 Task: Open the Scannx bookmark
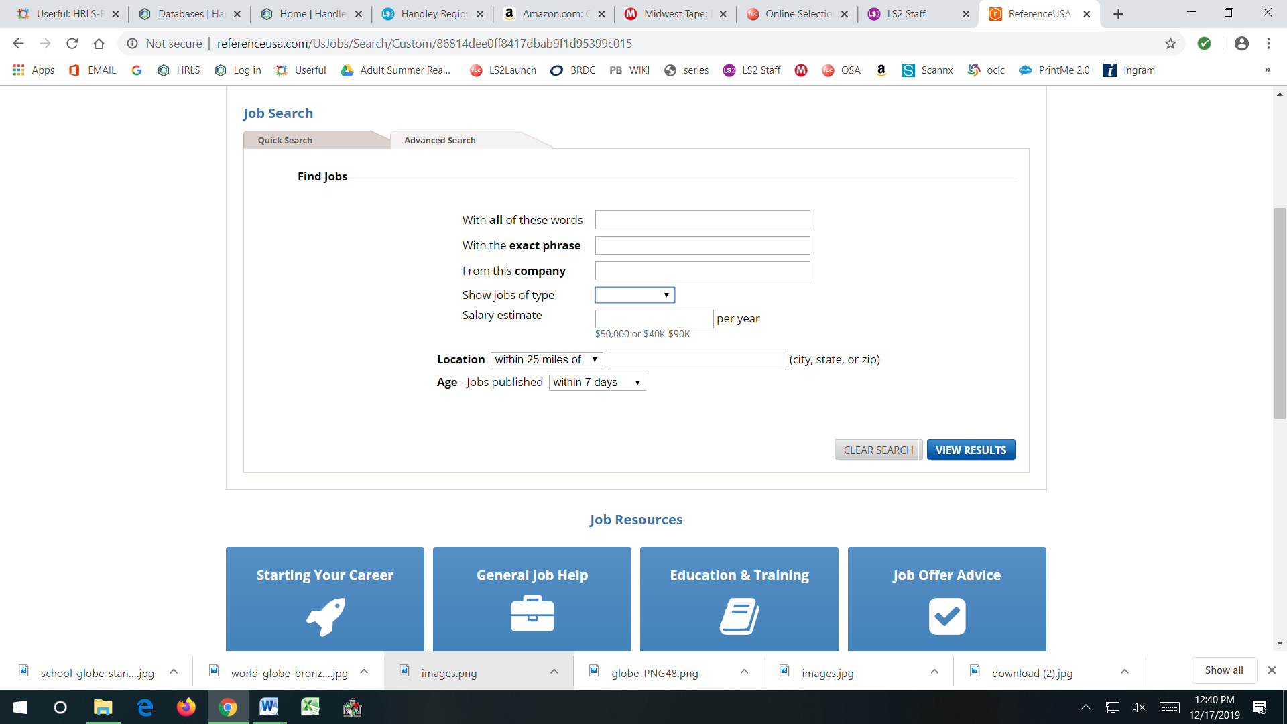[x=927, y=70]
